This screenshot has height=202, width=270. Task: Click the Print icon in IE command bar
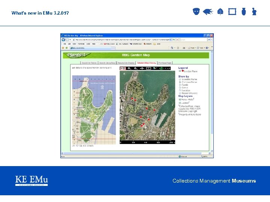click(184, 48)
